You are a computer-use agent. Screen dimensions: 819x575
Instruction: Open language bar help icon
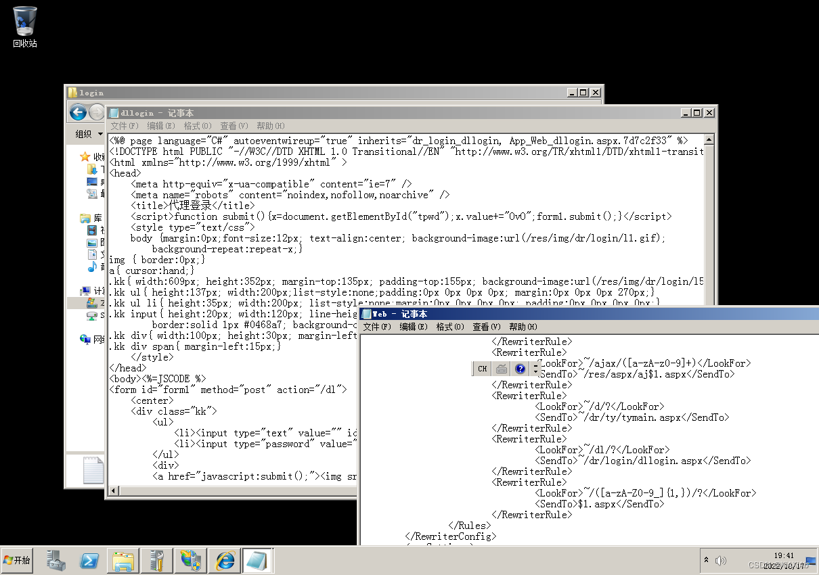[x=520, y=369]
